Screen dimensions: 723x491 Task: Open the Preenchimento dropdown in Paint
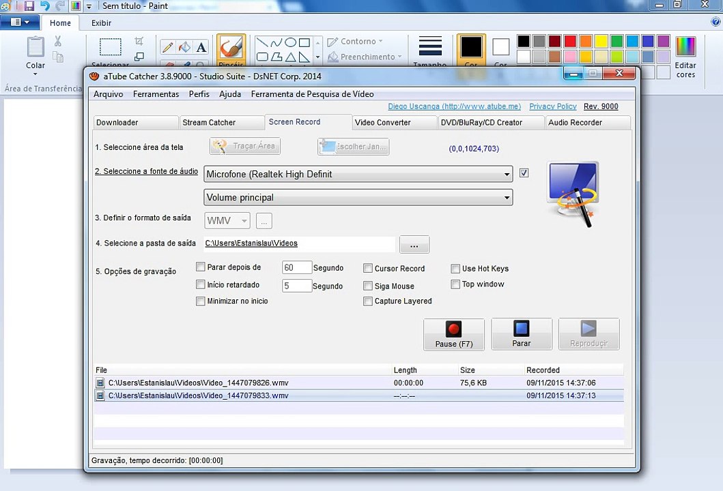(365, 57)
